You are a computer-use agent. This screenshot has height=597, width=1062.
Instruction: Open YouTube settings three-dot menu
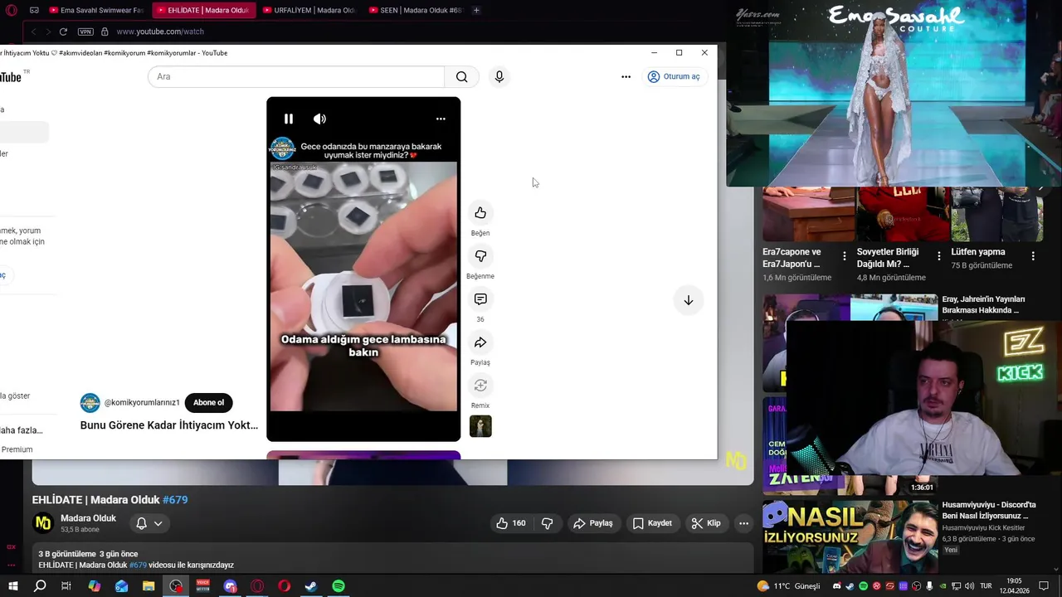626,76
